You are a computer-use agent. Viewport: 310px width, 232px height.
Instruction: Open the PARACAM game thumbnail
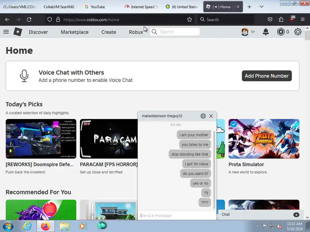tap(109, 139)
